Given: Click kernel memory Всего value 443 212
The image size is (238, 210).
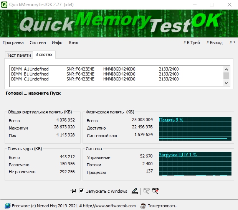Looking at the screenshot, I should pos(67,157).
